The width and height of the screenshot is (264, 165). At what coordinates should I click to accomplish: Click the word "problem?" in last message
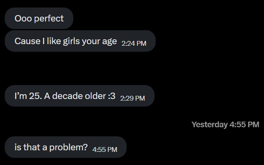click(68, 148)
